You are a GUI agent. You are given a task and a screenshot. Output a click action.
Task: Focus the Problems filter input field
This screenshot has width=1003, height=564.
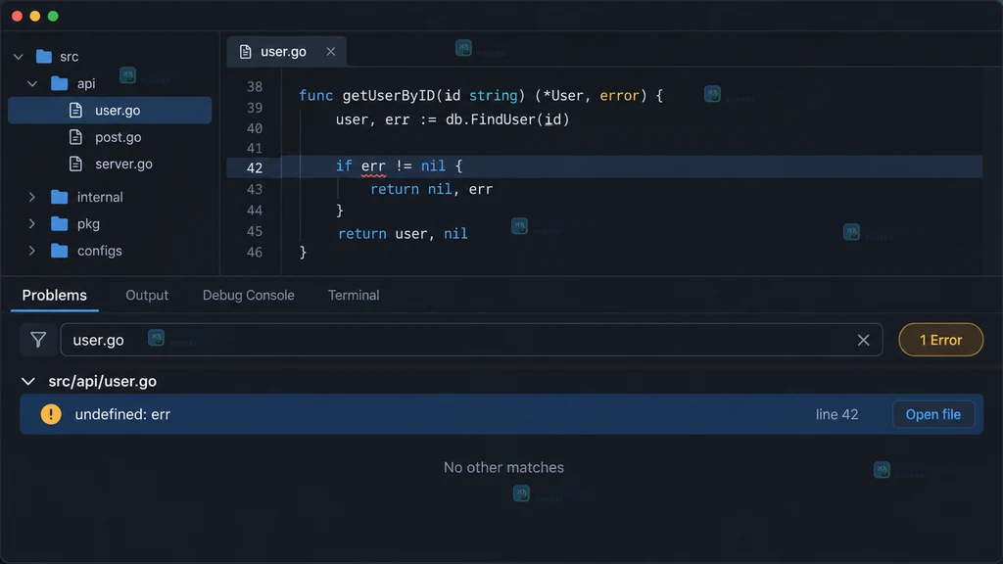(471, 340)
